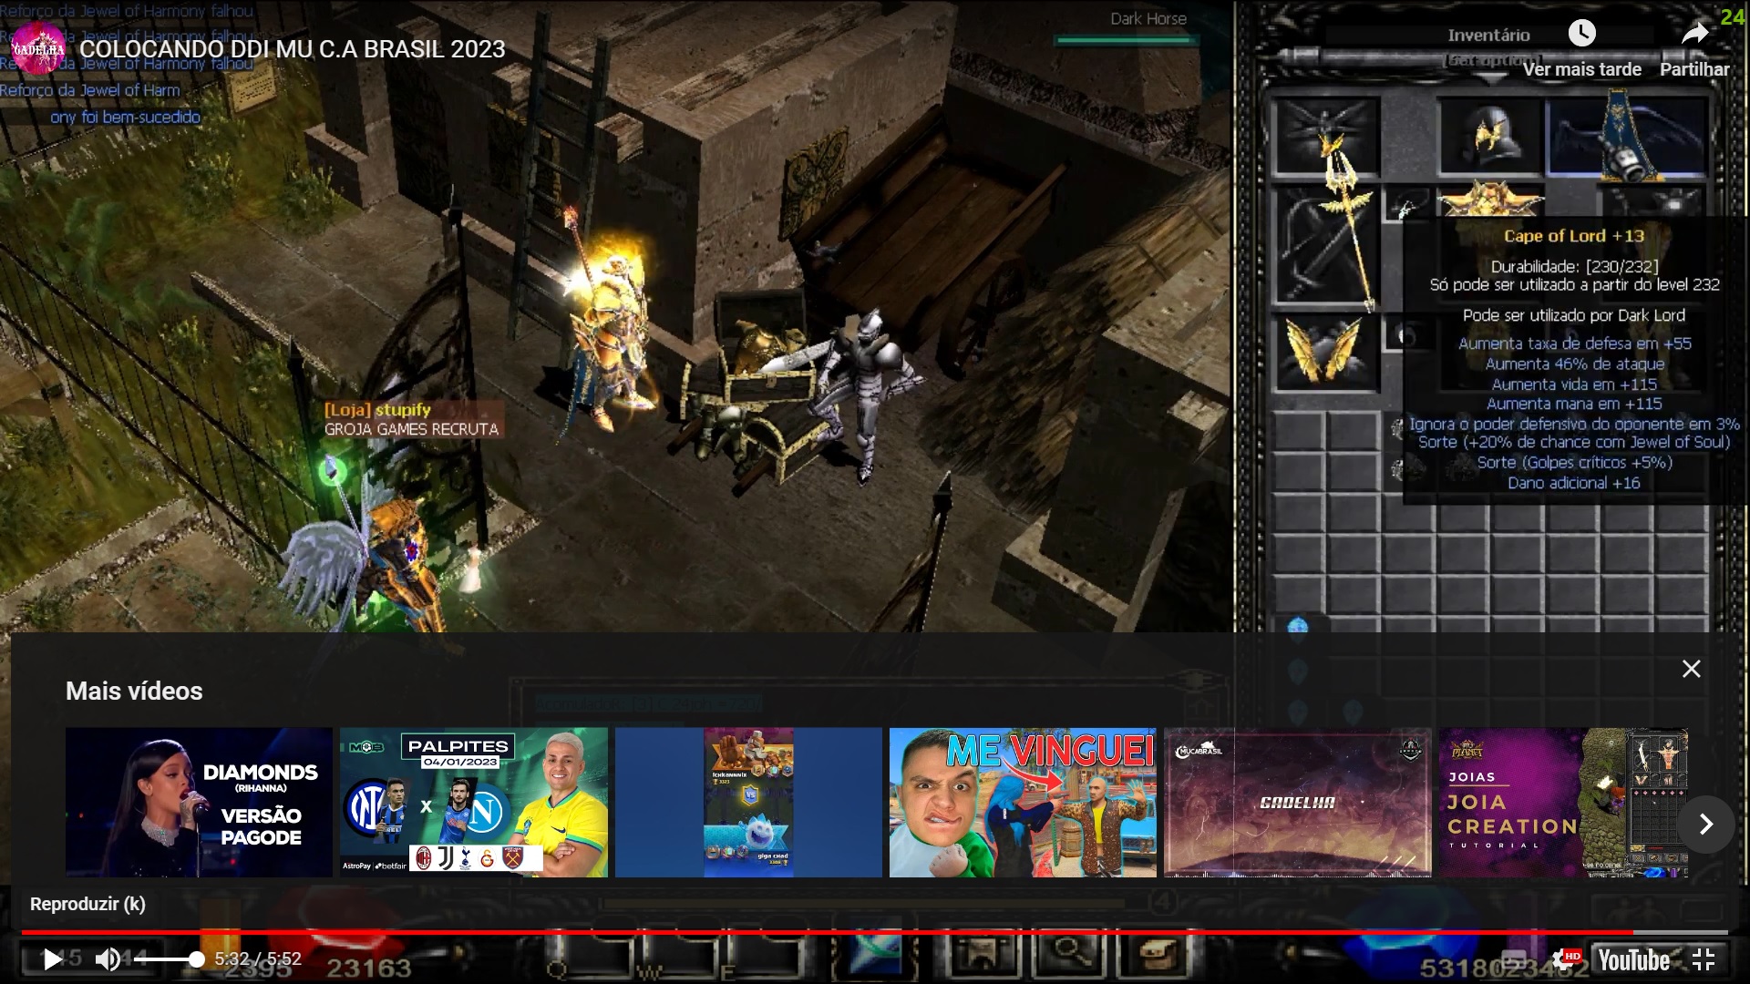Click the red video progress bar
The image size is (1750, 984).
tap(820, 932)
